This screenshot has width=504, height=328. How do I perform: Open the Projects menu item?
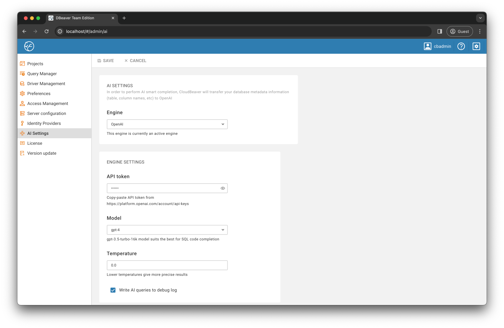(54, 64)
